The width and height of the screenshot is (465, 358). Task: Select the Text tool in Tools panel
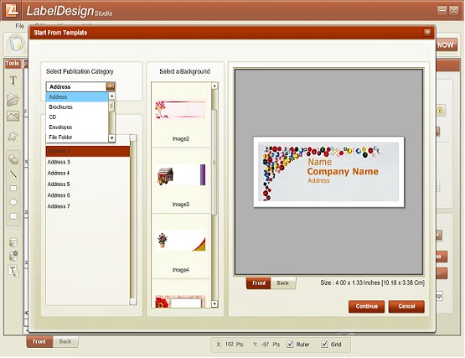point(13,80)
